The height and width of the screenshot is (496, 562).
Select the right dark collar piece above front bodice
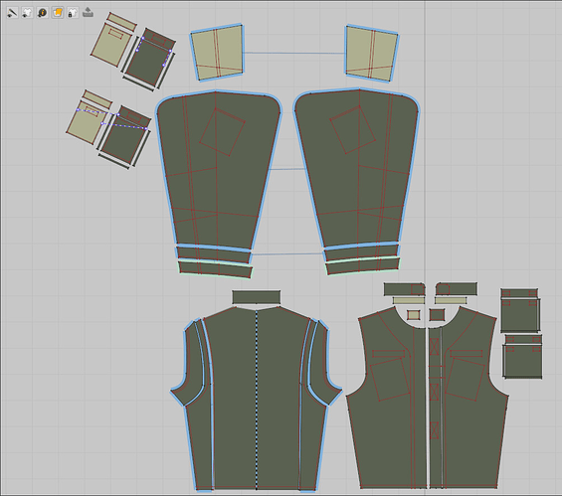(457, 288)
